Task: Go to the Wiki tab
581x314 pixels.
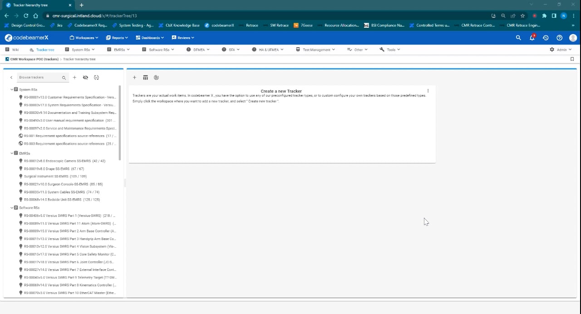Action: [12, 49]
